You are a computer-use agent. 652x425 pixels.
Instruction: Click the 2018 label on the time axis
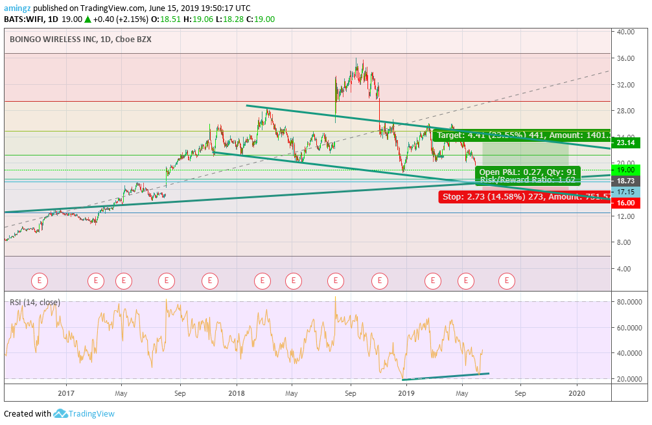[237, 393]
